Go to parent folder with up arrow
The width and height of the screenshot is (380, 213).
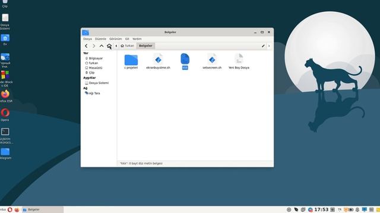[102, 46]
